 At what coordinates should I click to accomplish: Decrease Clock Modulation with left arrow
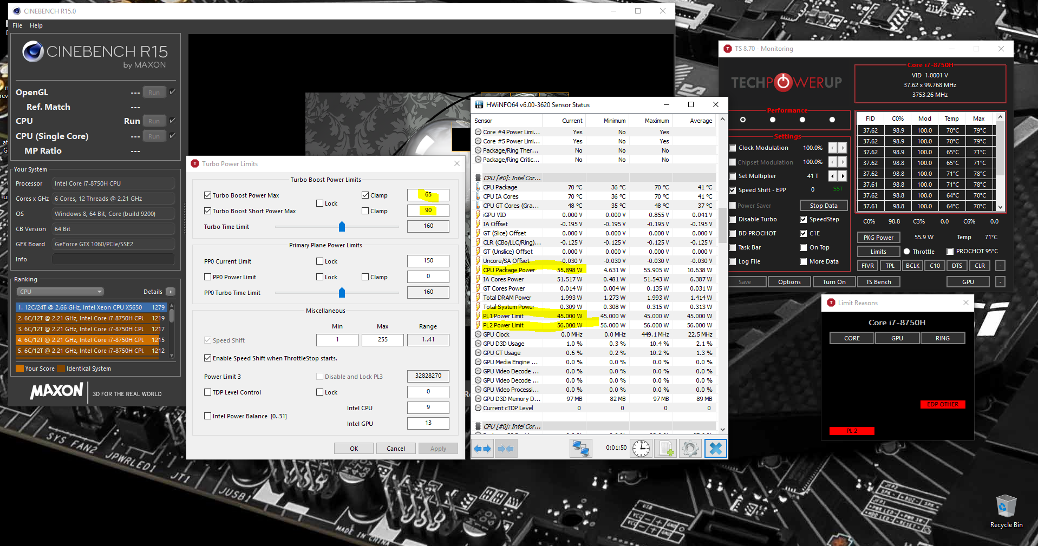[832, 148]
